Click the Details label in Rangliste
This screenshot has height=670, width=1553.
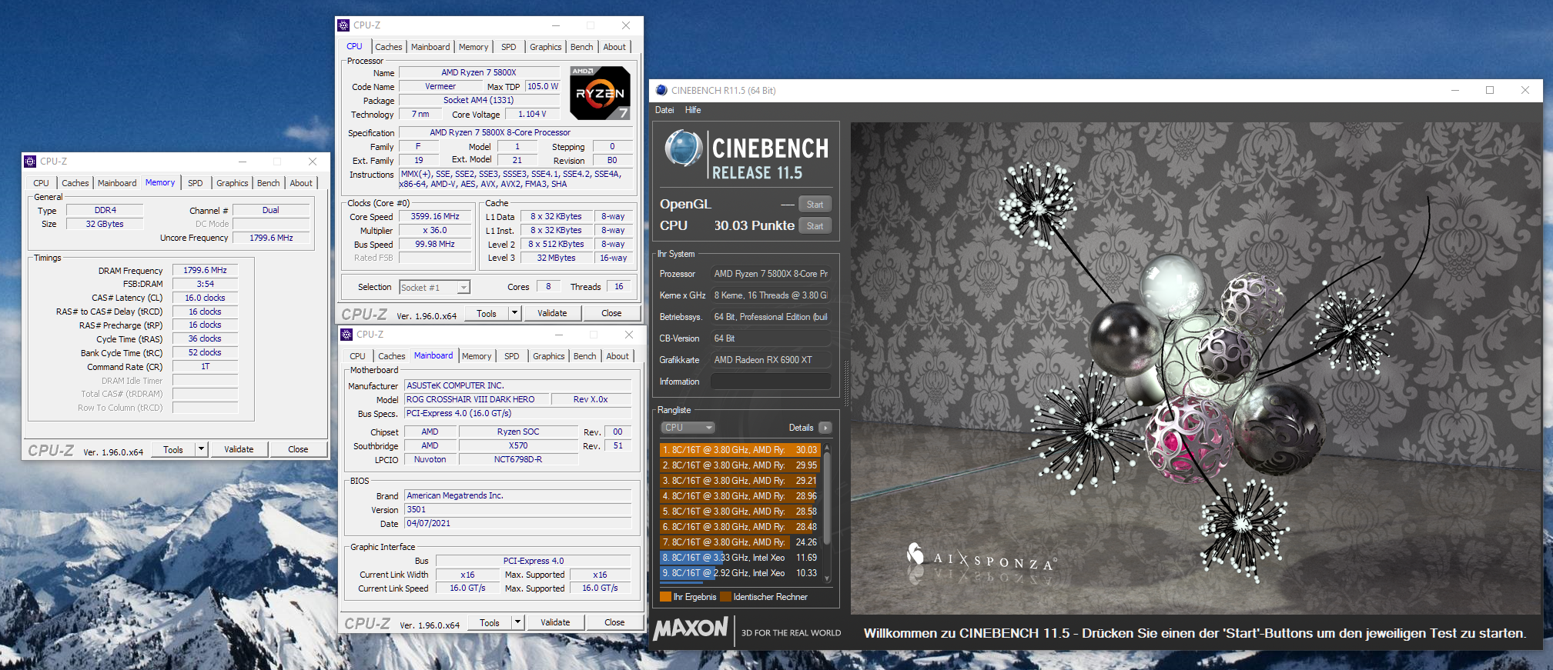point(801,428)
